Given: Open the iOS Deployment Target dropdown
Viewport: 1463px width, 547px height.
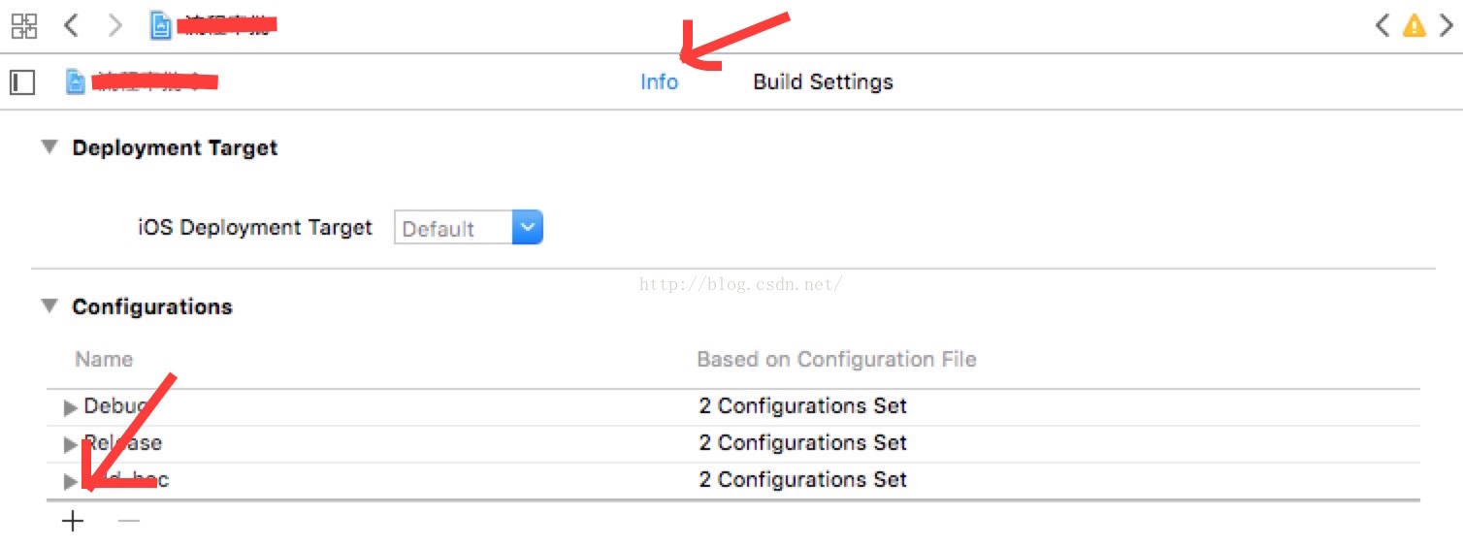Looking at the screenshot, I should pos(469,228).
